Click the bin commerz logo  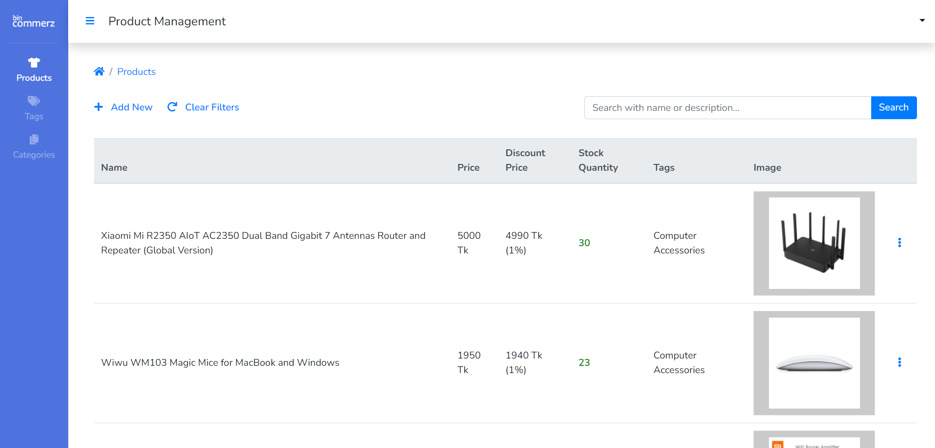coord(34,21)
